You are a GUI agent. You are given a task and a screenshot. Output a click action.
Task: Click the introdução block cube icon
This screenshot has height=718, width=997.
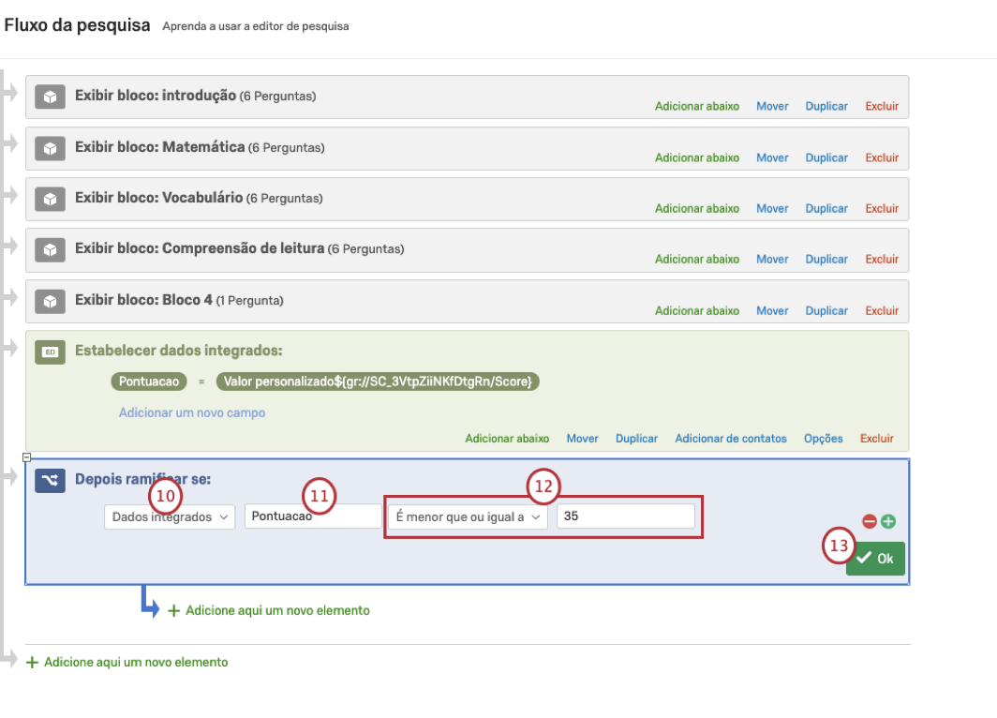(x=50, y=97)
